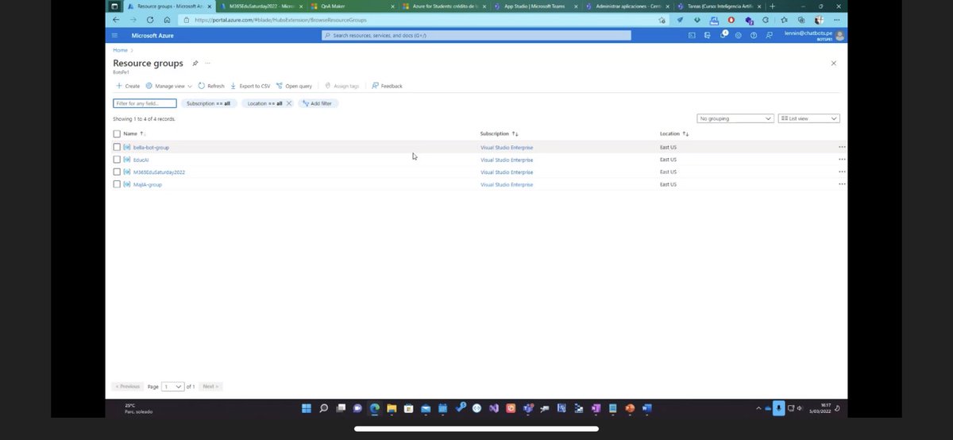
Task: Click the Filter for any field box
Action: tap(145, 103)
